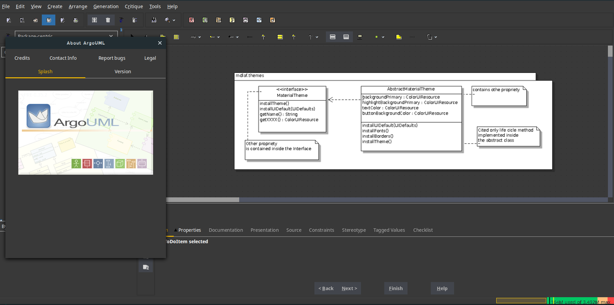Click the red use case diagram icon
The width and height of the screenshot is (614, 305).
pos(191,20)
